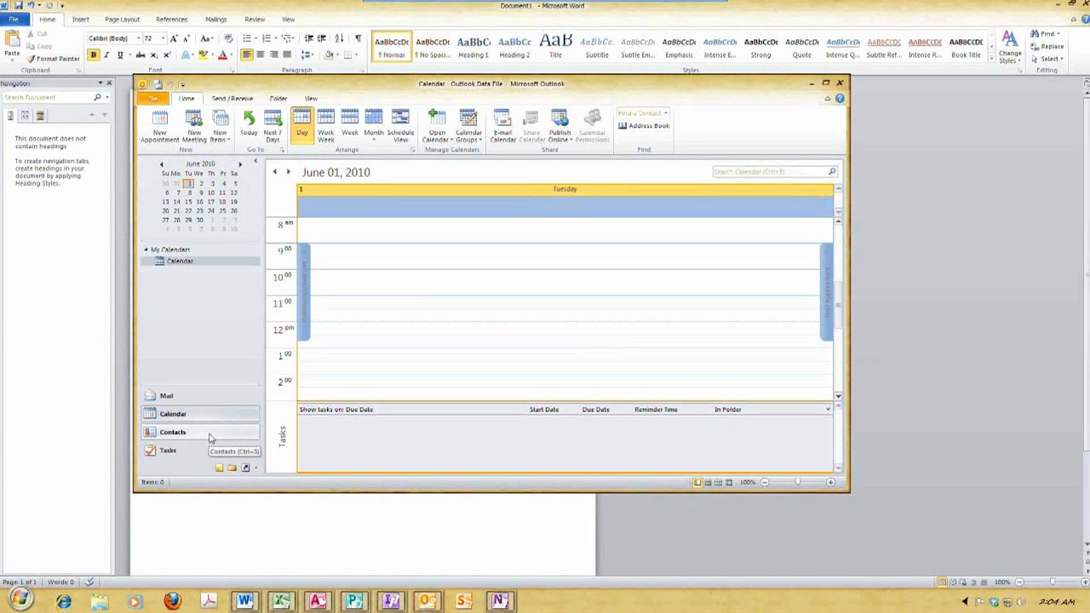This screenshot has width=1090, height=613.
Task: Open Change Styles in Word
Action: (1010, 47)
